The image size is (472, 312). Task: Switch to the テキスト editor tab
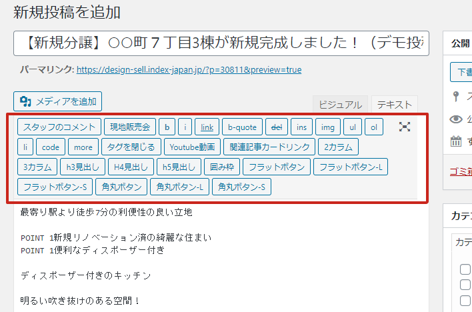(x=394, y=105)
